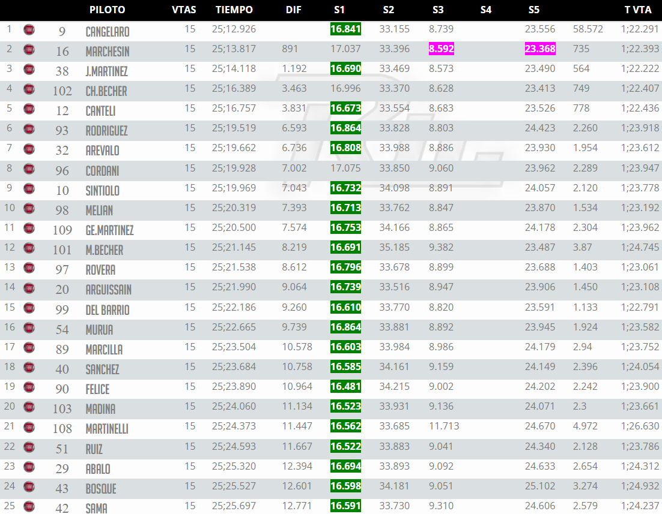Click green highlighted S1 time 16.481
The height and width of the screenshot is (514, 662).
[345, 387]
